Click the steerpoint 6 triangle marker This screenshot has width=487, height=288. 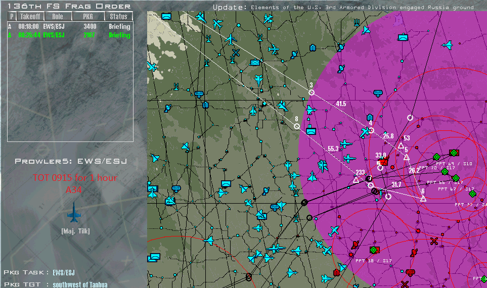[423, 199]
